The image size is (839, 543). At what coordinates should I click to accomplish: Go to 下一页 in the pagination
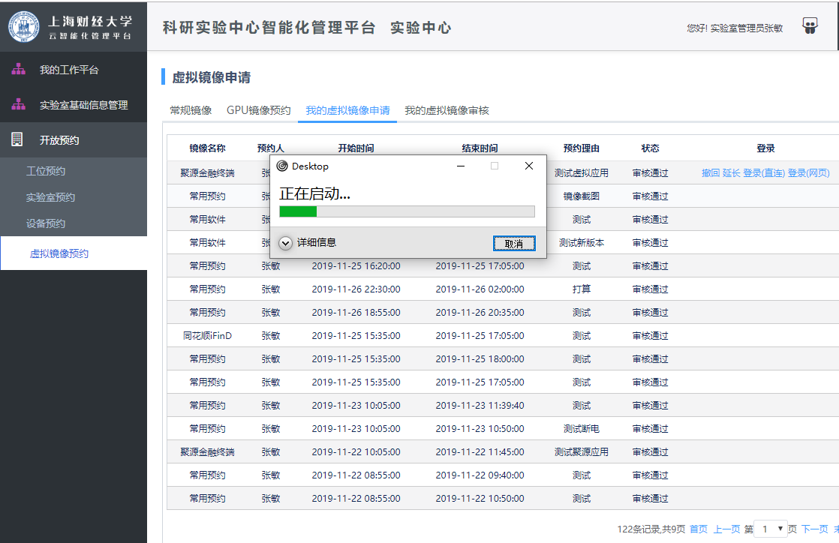point(815,529)
